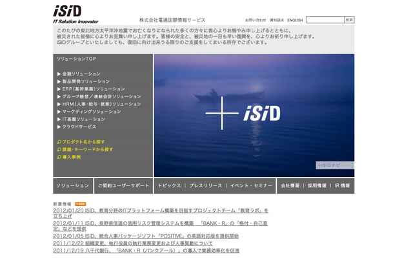Image resolution: width=413 pixels, height=275 pixels.
Task: Click the orange RSS feed icon
Action: point(80,204)
